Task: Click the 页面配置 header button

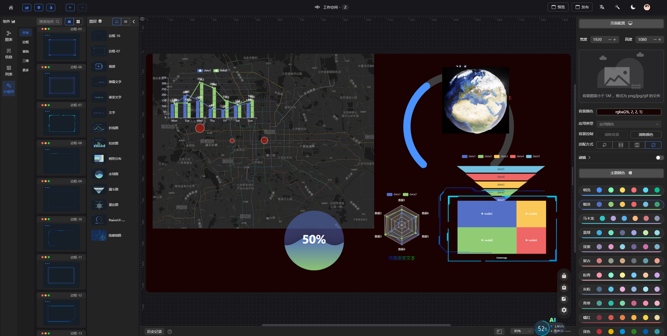Action: click(621, 23)
